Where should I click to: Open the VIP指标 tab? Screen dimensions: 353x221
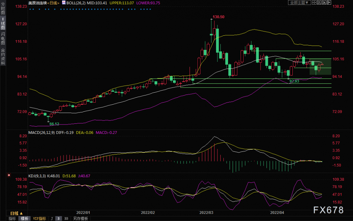[x=40, y=219]
